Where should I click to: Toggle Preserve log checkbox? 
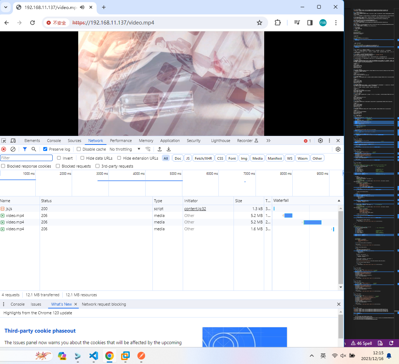coord(45,149)
